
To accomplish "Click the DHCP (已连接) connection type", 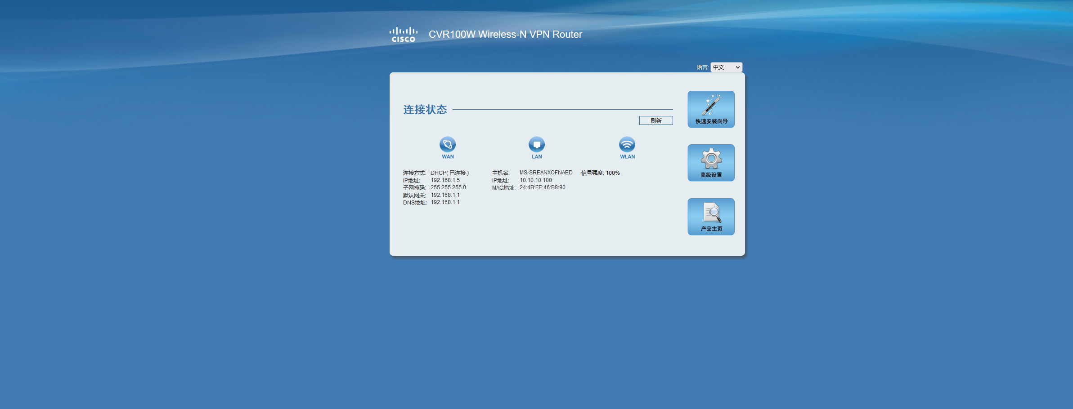I will pos(449,173).
